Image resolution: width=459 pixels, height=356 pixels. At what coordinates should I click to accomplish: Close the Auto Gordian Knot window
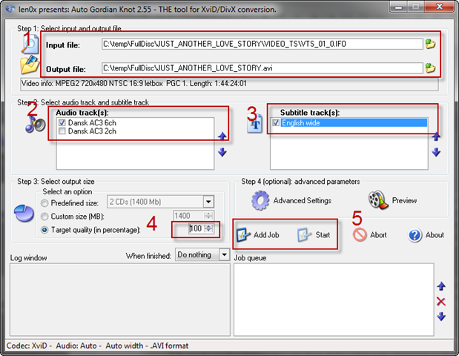(440, 7)
